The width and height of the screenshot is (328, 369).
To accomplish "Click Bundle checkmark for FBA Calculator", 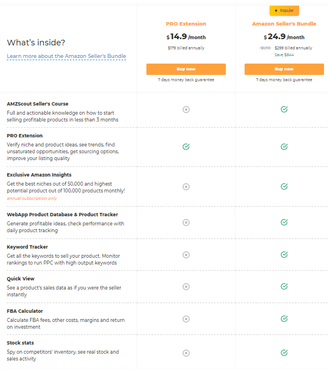I will [x=284, y=318].
